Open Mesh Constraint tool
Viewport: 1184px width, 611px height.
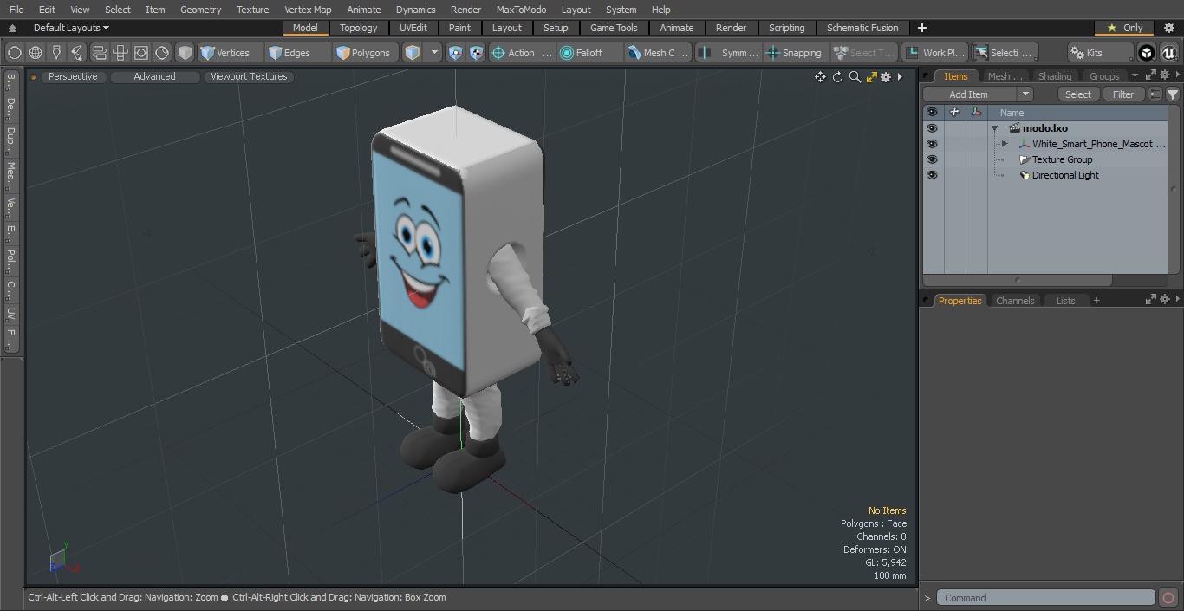pos(658,53)
